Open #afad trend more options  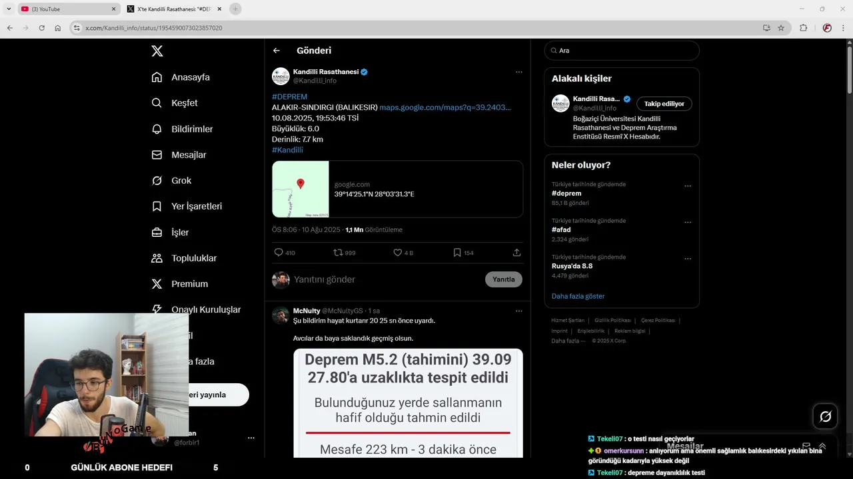(x=688, y=222)
